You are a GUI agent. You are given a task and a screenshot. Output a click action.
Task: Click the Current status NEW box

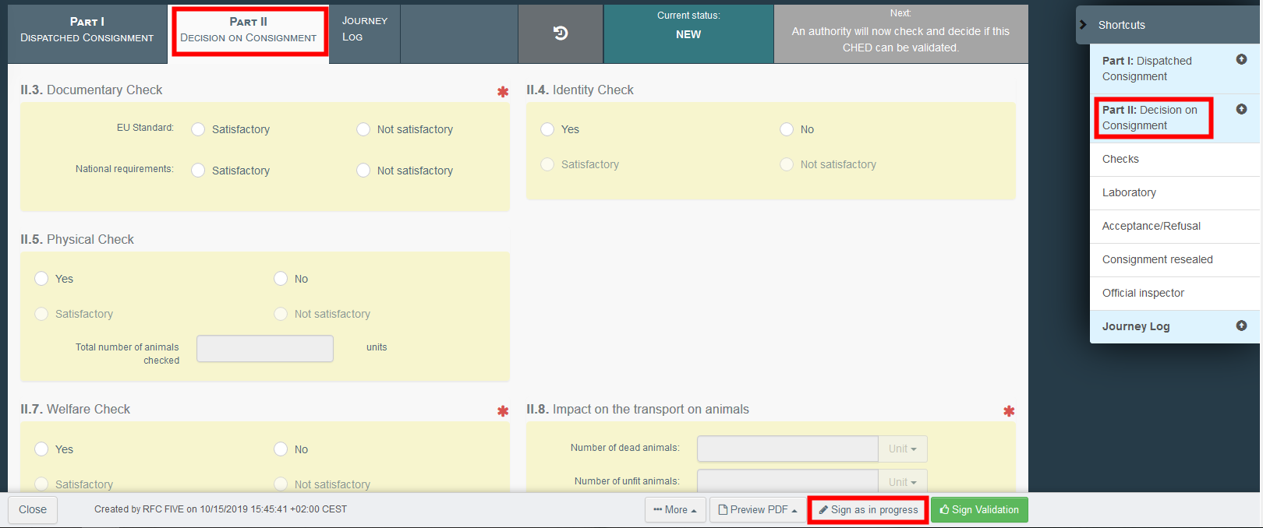click(688, 33)
